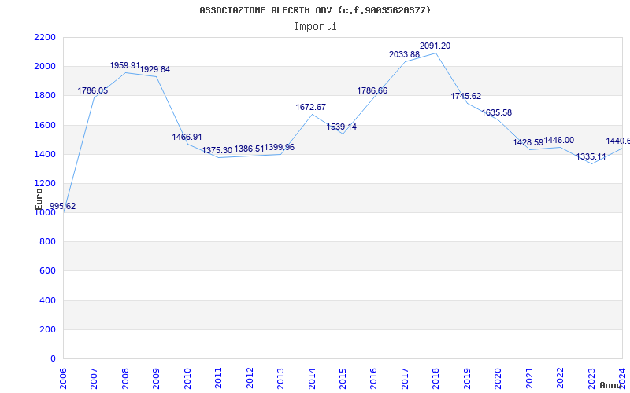Select the data label 1375.30
630x393 pixels.
tap(217, 150)
